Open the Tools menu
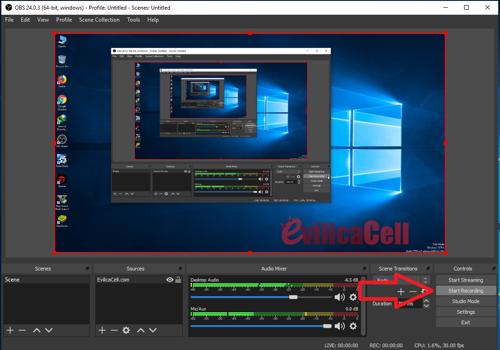Viewport: 500px width, 350px height. (x=133, y=19)
